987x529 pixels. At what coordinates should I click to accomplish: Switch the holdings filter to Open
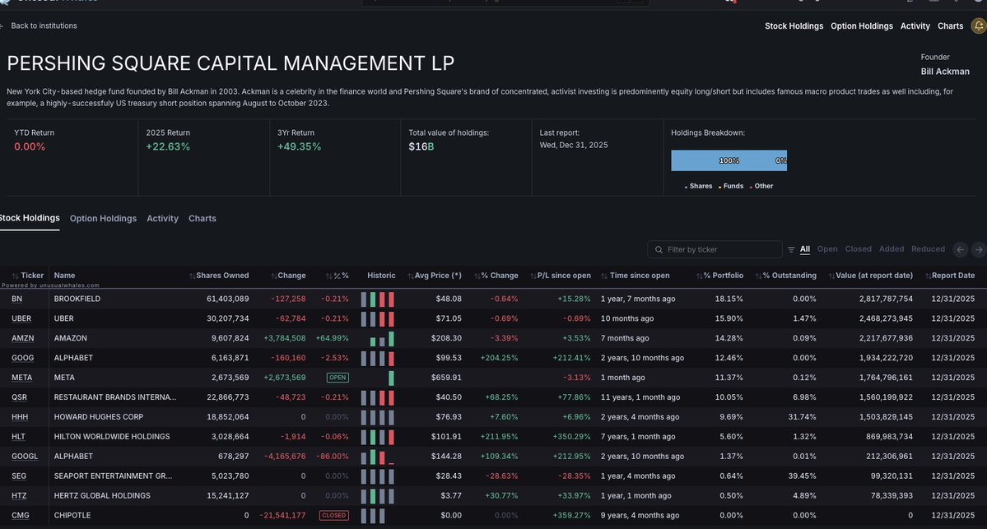826,248
